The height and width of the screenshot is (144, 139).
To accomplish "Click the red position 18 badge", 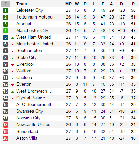I will tap(6, 125).
